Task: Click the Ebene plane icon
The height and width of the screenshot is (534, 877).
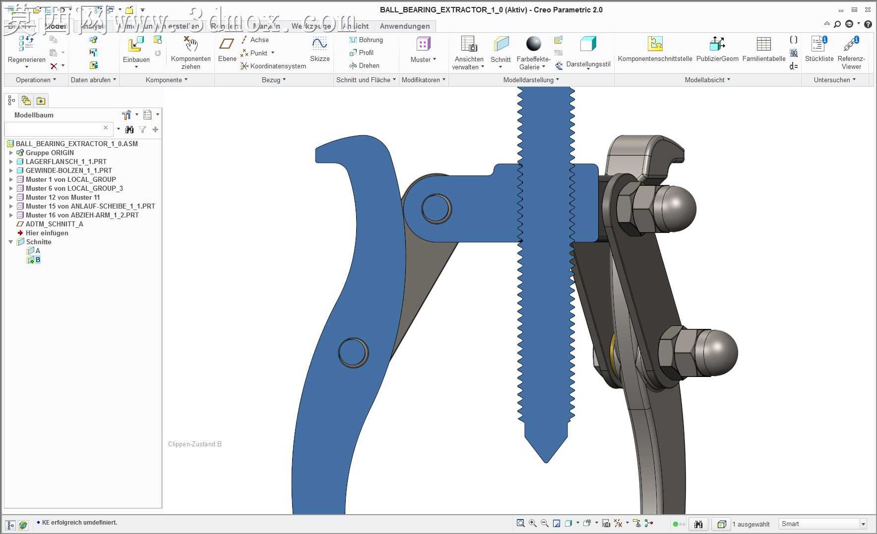Action: pyautogui.click(x=227, y=44)
